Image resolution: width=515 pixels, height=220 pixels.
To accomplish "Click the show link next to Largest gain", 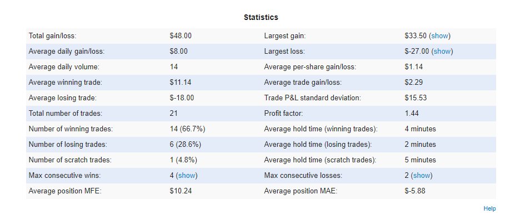I will click(x=440, y=36).
